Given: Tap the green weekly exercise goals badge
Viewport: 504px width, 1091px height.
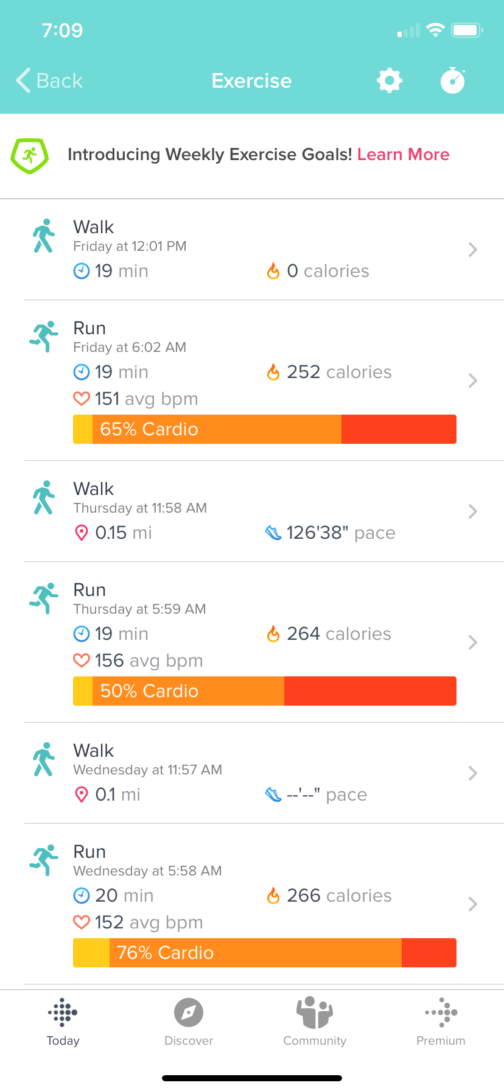Looking at the screenshot, I should [29, 155].
